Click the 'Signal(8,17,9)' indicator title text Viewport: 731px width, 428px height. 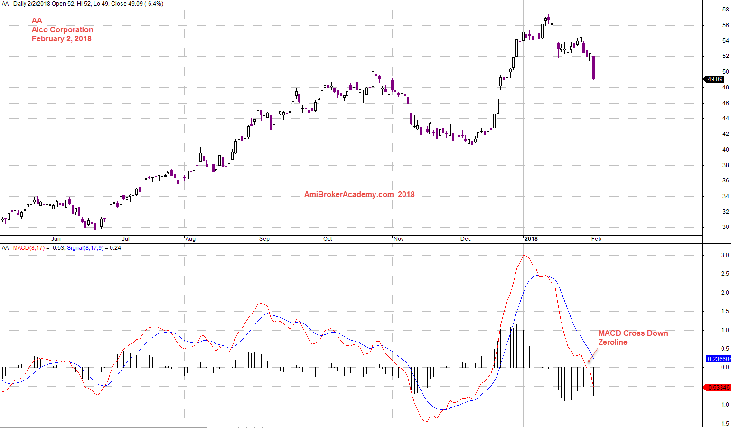click(85, 248)
